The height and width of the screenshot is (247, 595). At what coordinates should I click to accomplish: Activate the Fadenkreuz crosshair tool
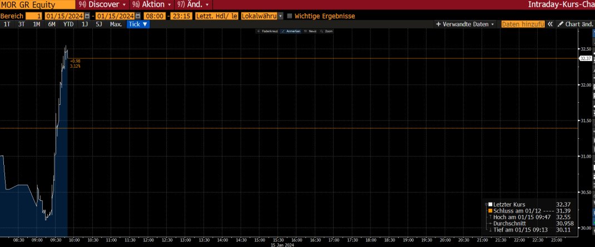tap(267, 32)
